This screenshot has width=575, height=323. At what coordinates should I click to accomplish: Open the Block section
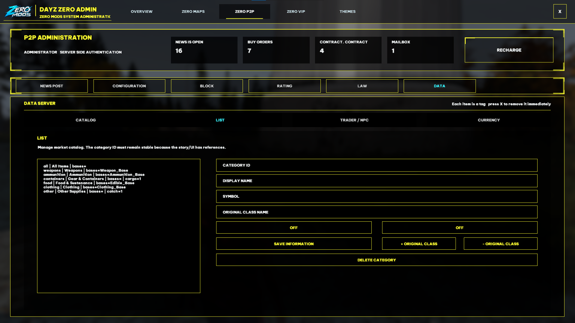[x=207, y=86]
